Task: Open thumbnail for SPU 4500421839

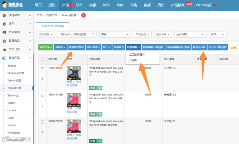Action: pyautogui.click(x=74, y=100)
